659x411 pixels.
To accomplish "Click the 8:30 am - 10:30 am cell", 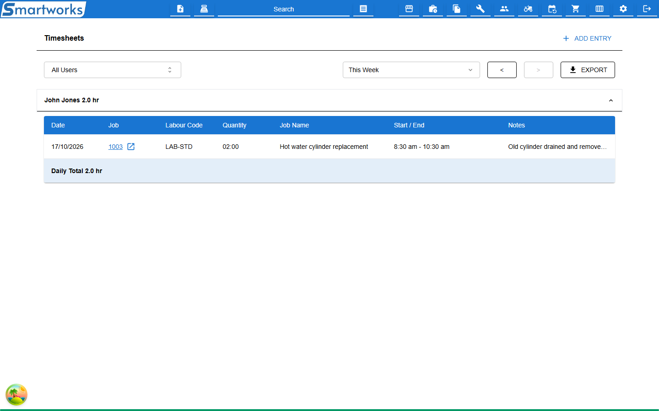I will pos(421,147).
